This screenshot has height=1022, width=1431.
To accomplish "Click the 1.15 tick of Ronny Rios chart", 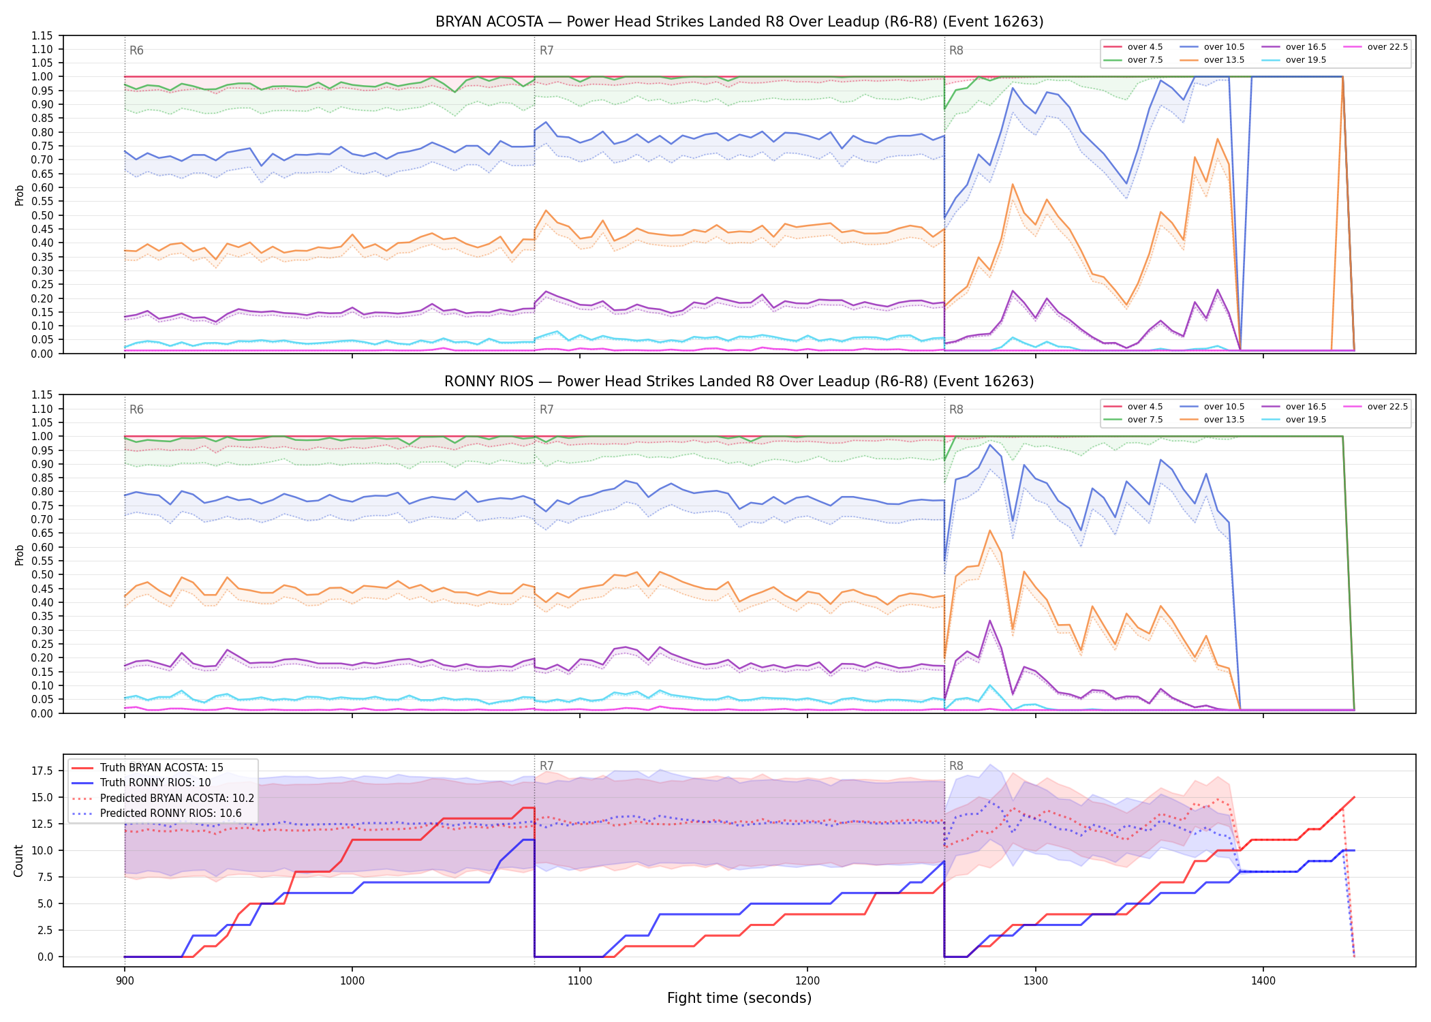I will [42, 395].
